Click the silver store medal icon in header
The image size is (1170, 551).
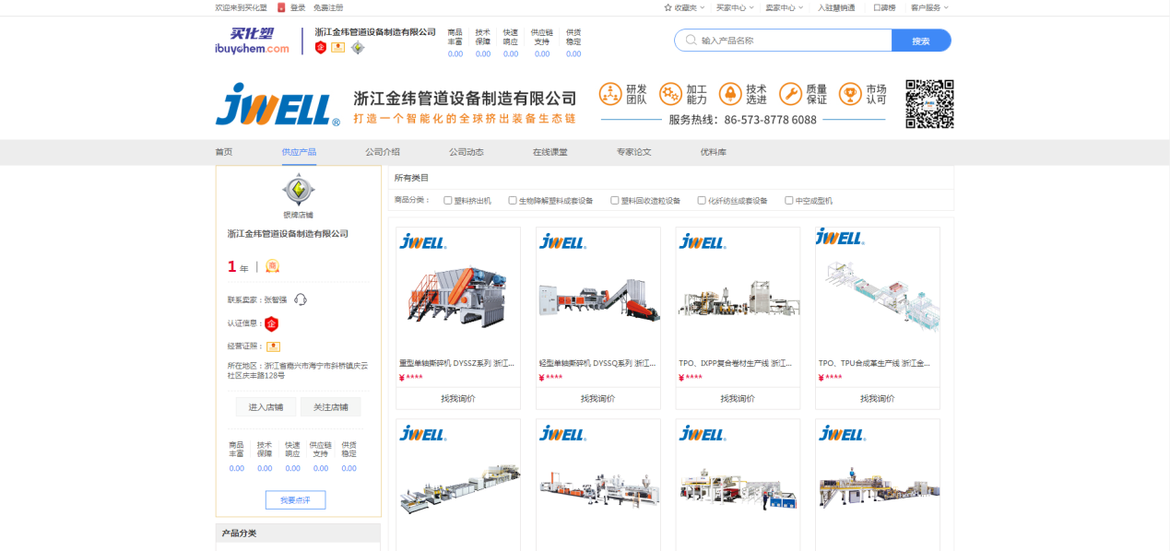pos(358,47)
